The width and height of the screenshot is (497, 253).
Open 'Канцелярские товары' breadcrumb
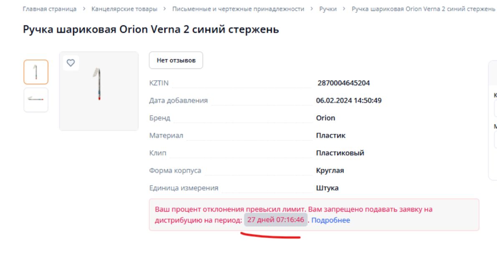[x=124, y=9]
